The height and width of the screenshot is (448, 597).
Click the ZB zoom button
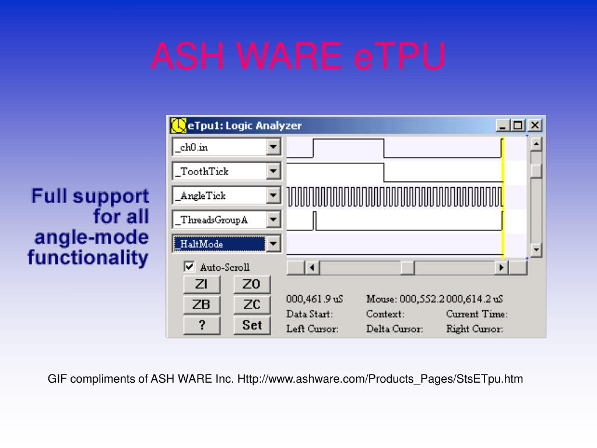[x=202, y=304]
